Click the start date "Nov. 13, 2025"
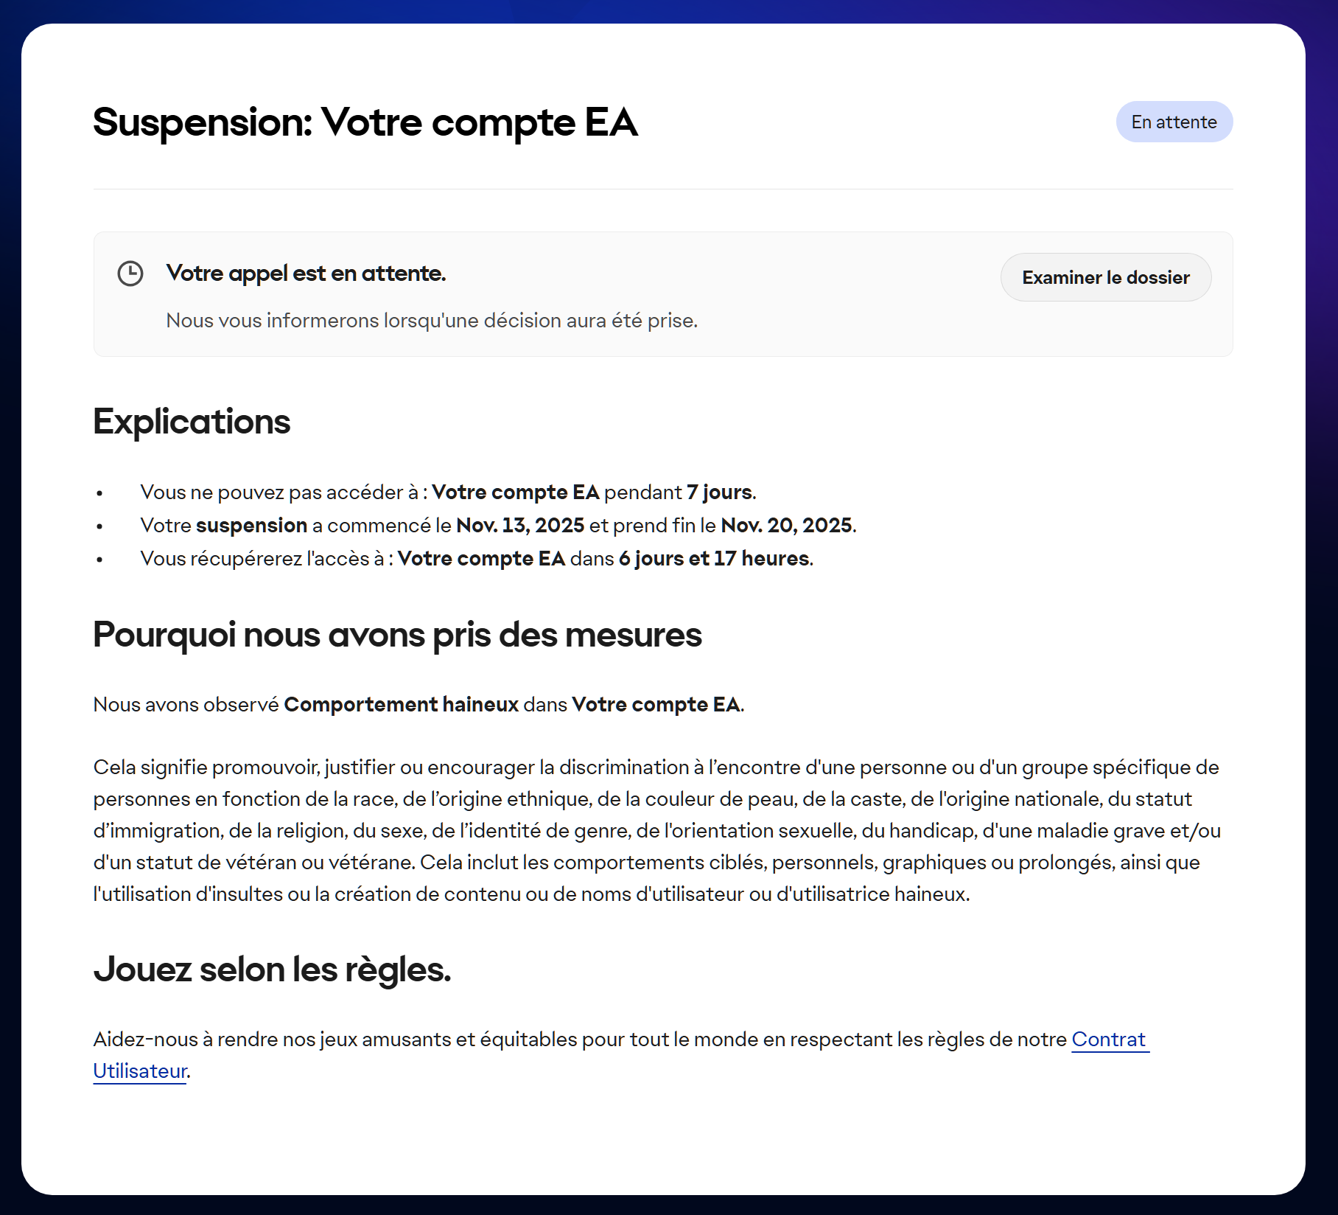 coord(520,526)
